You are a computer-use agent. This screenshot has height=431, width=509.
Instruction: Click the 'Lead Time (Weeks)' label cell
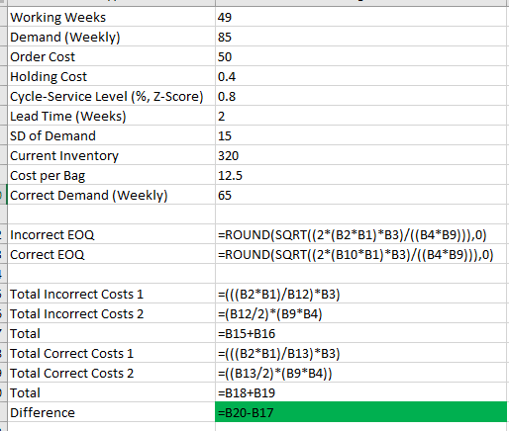(x=111, y=116)
